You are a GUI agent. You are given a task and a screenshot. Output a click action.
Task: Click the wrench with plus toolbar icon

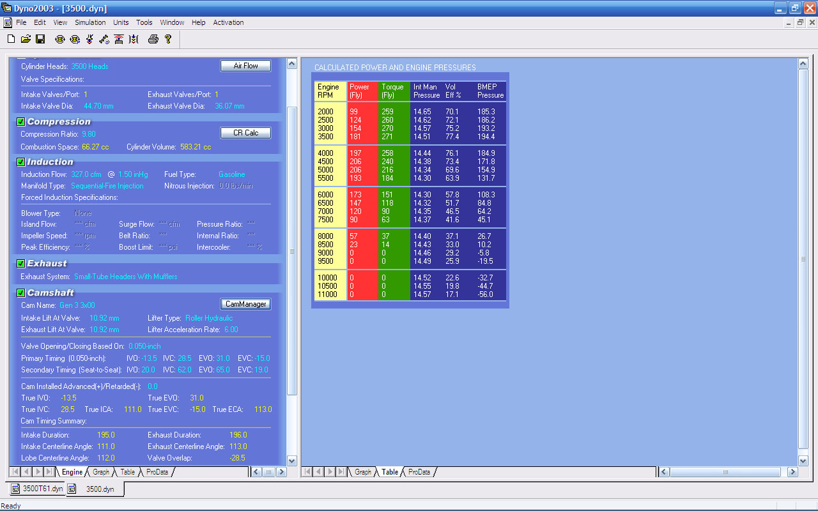point(104,39)
